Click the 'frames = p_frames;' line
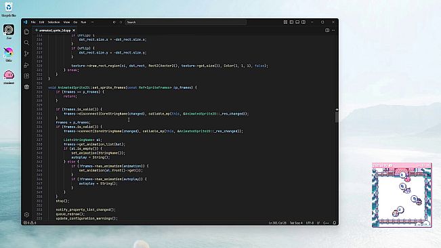The width and height of the screenshot is (441, 248). pyautogui.click(x=73, y=123)
